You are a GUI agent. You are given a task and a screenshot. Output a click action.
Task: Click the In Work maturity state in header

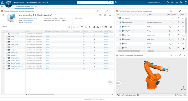click(30, 23)
